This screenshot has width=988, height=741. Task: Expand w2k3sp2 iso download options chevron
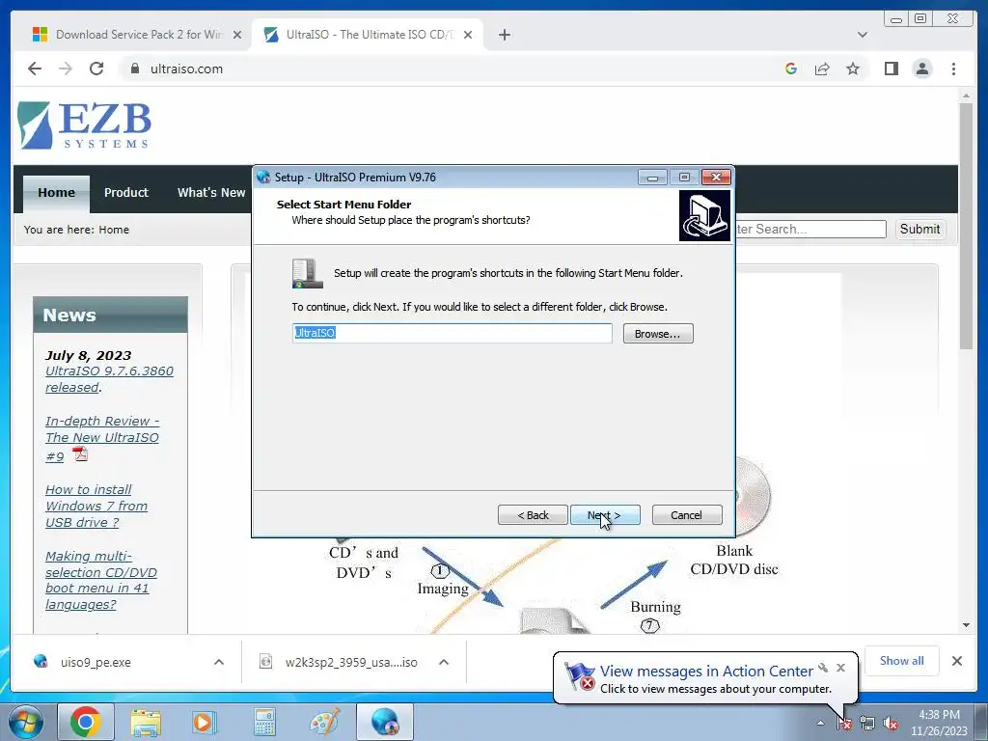[444, 662]
